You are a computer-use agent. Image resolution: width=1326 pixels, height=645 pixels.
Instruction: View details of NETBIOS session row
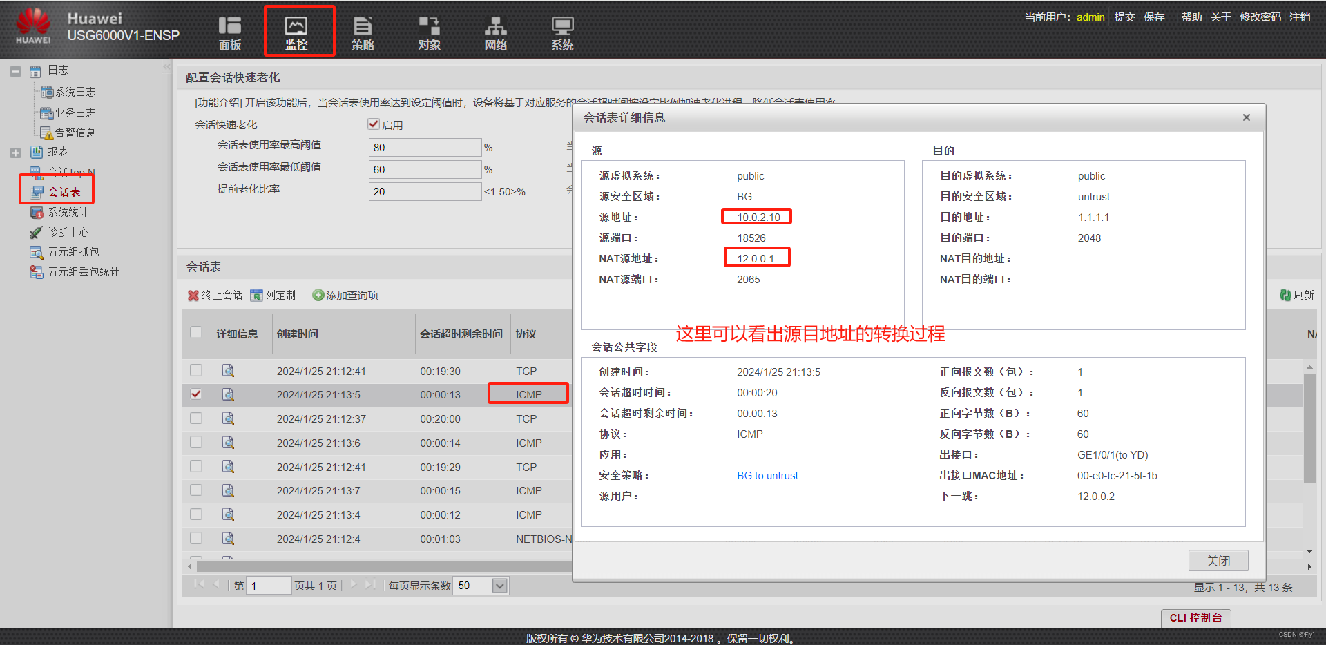(x=228, y=538)
